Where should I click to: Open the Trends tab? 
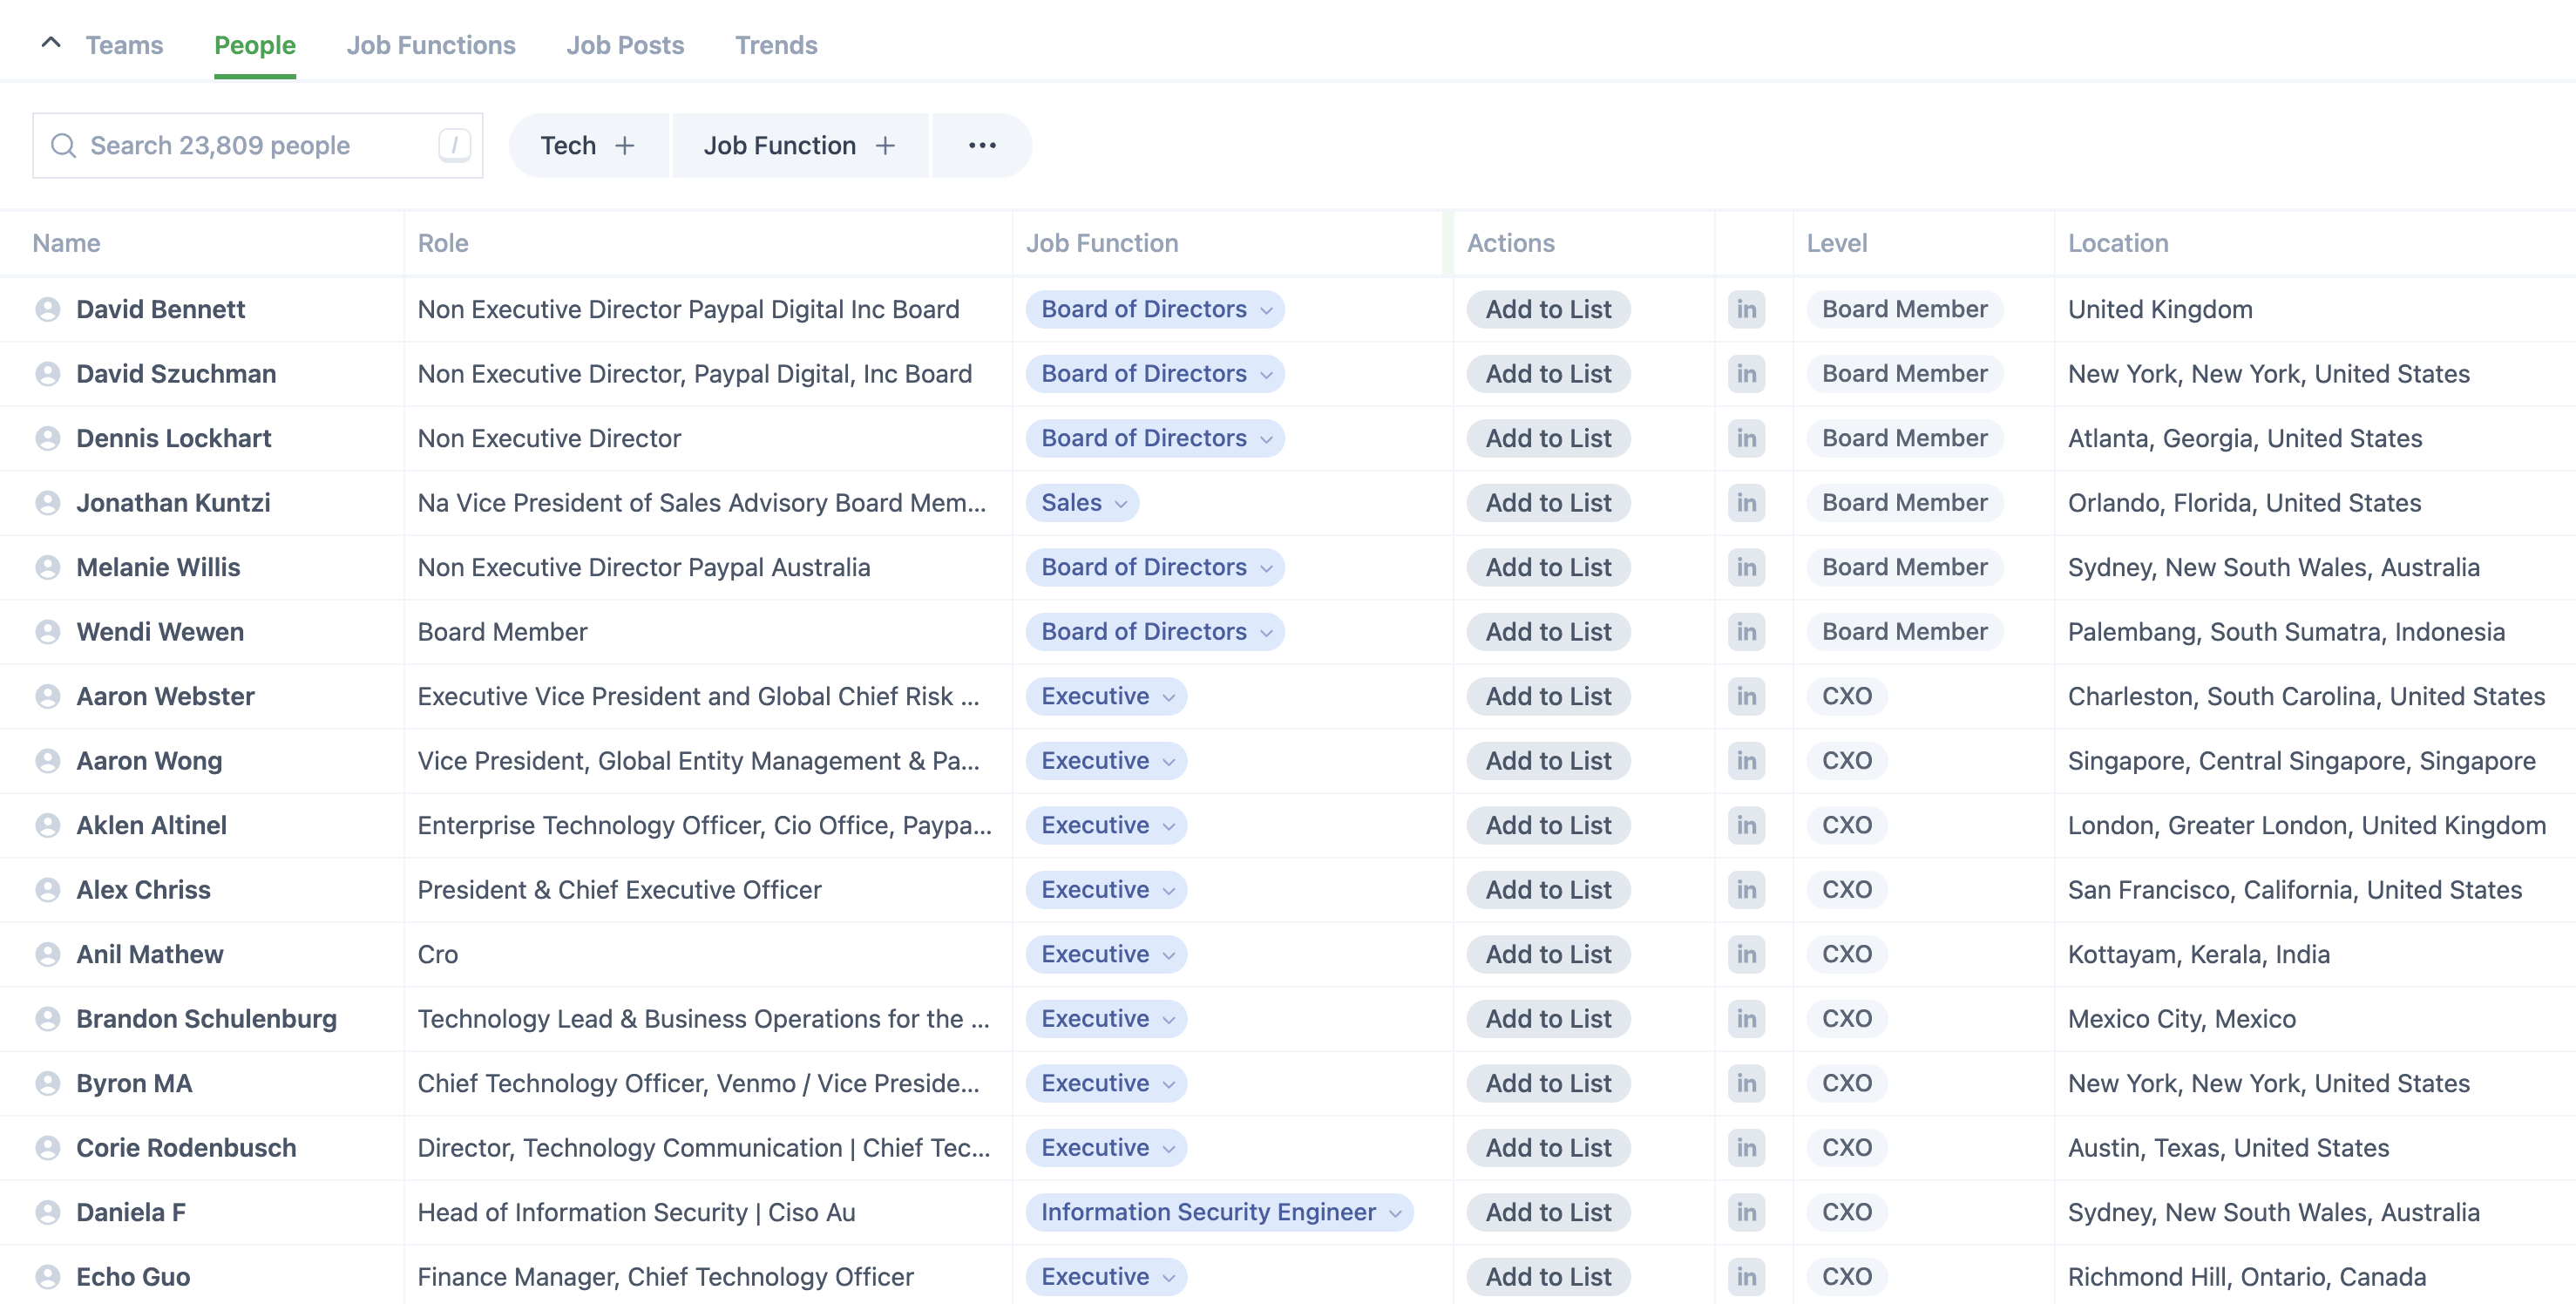776,45
